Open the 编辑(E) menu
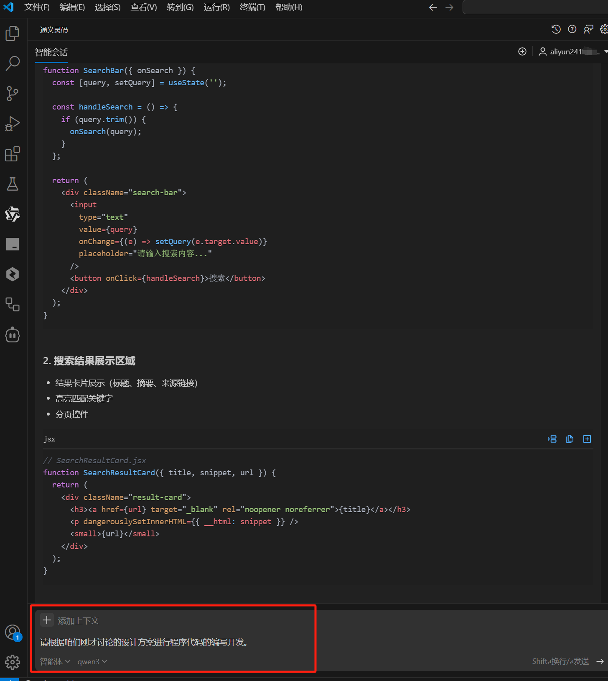This screenshot has width=608, height=681. tap(72, 8)
